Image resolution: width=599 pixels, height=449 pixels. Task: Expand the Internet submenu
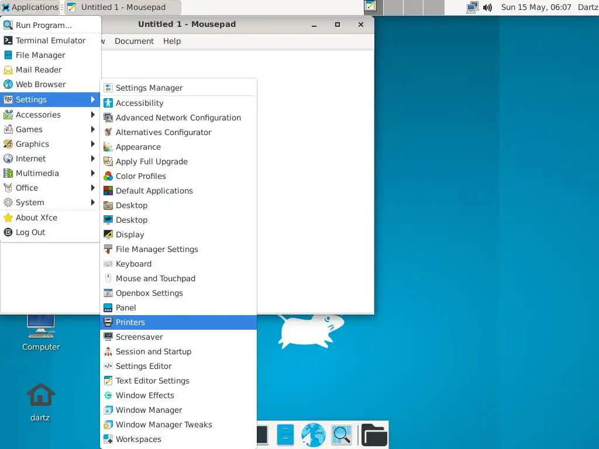tap(50, 158)
